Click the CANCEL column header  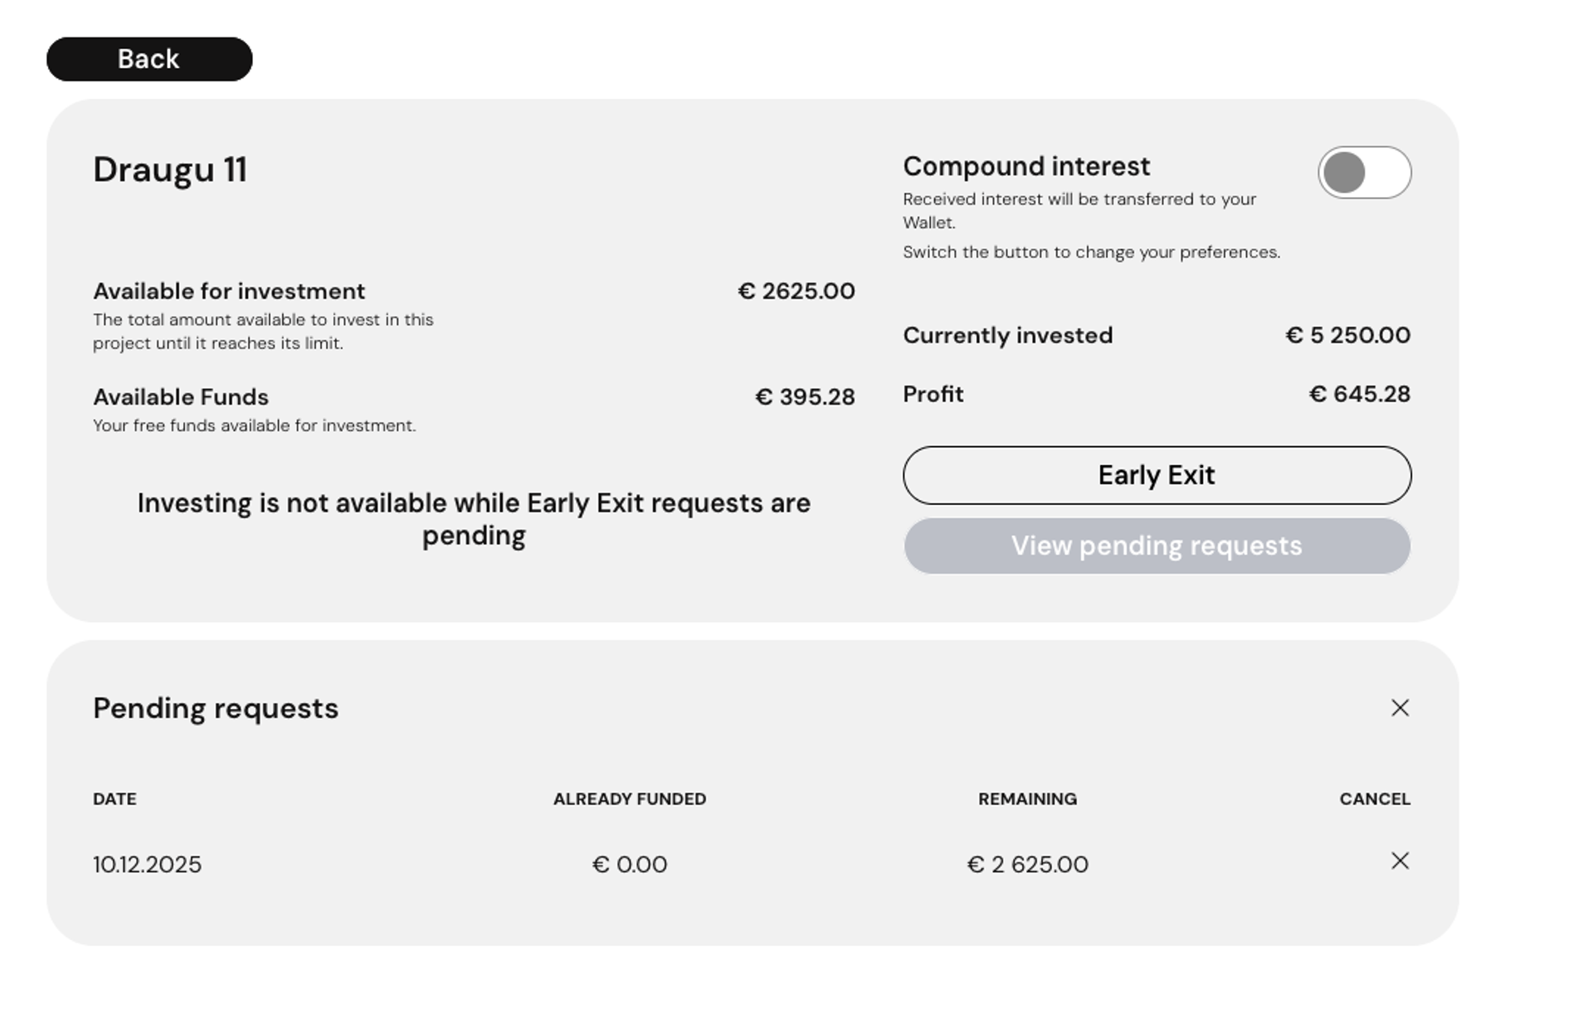(x=1374, y=799)
